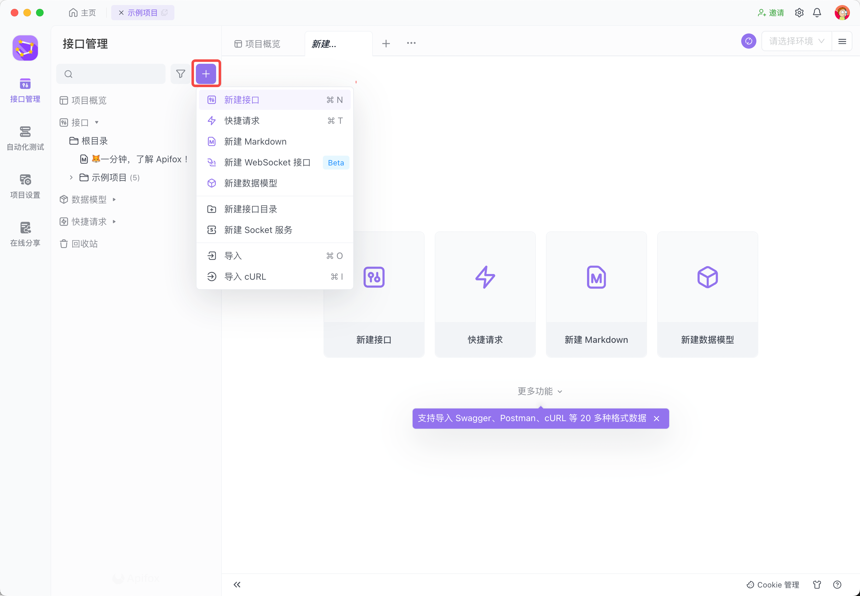This screenshot has height=596, width=860.
Task: Select 新建 WebSocket 接口 menu item
Action: [x=267, y=163]
